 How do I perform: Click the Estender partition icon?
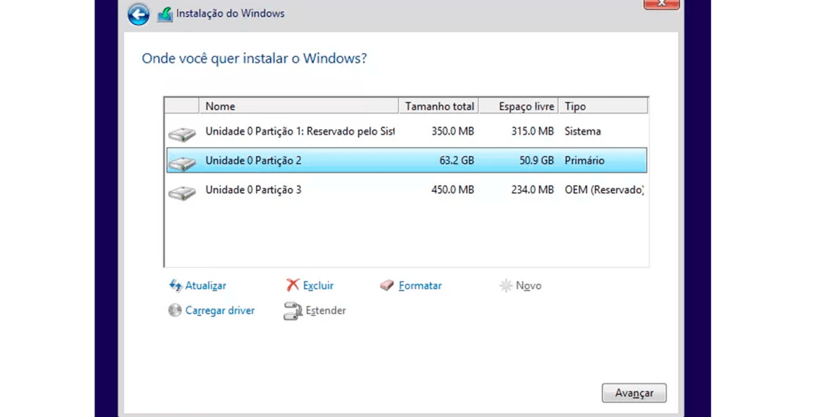[x=293, y=311]
